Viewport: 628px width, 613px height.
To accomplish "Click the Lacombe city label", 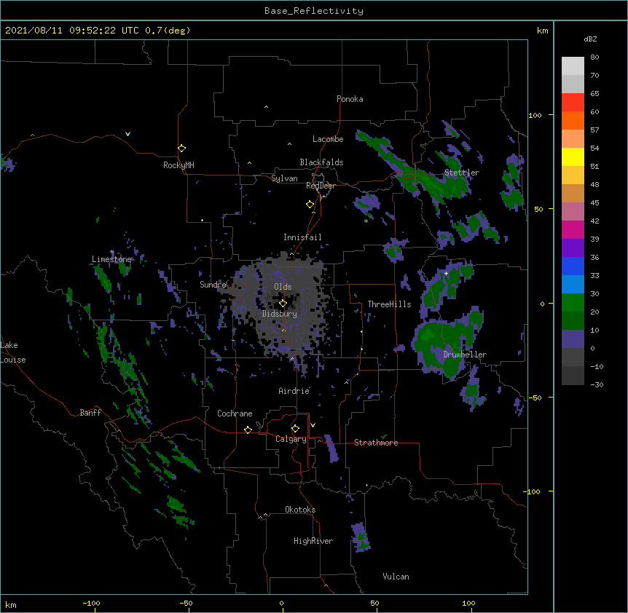I will 328,139.
